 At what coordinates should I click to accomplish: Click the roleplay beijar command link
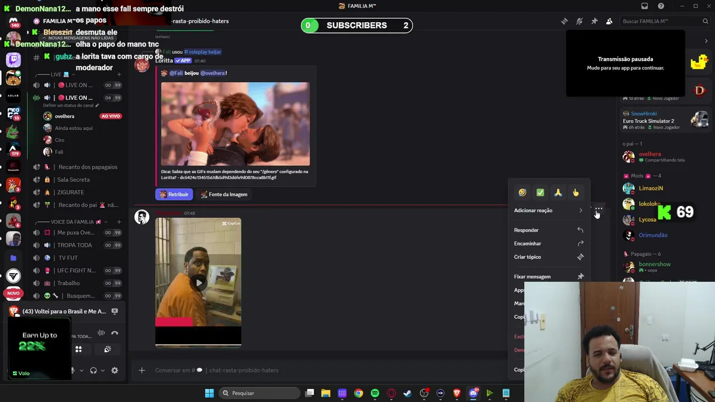pyautogui.click(x=203, y=52)
